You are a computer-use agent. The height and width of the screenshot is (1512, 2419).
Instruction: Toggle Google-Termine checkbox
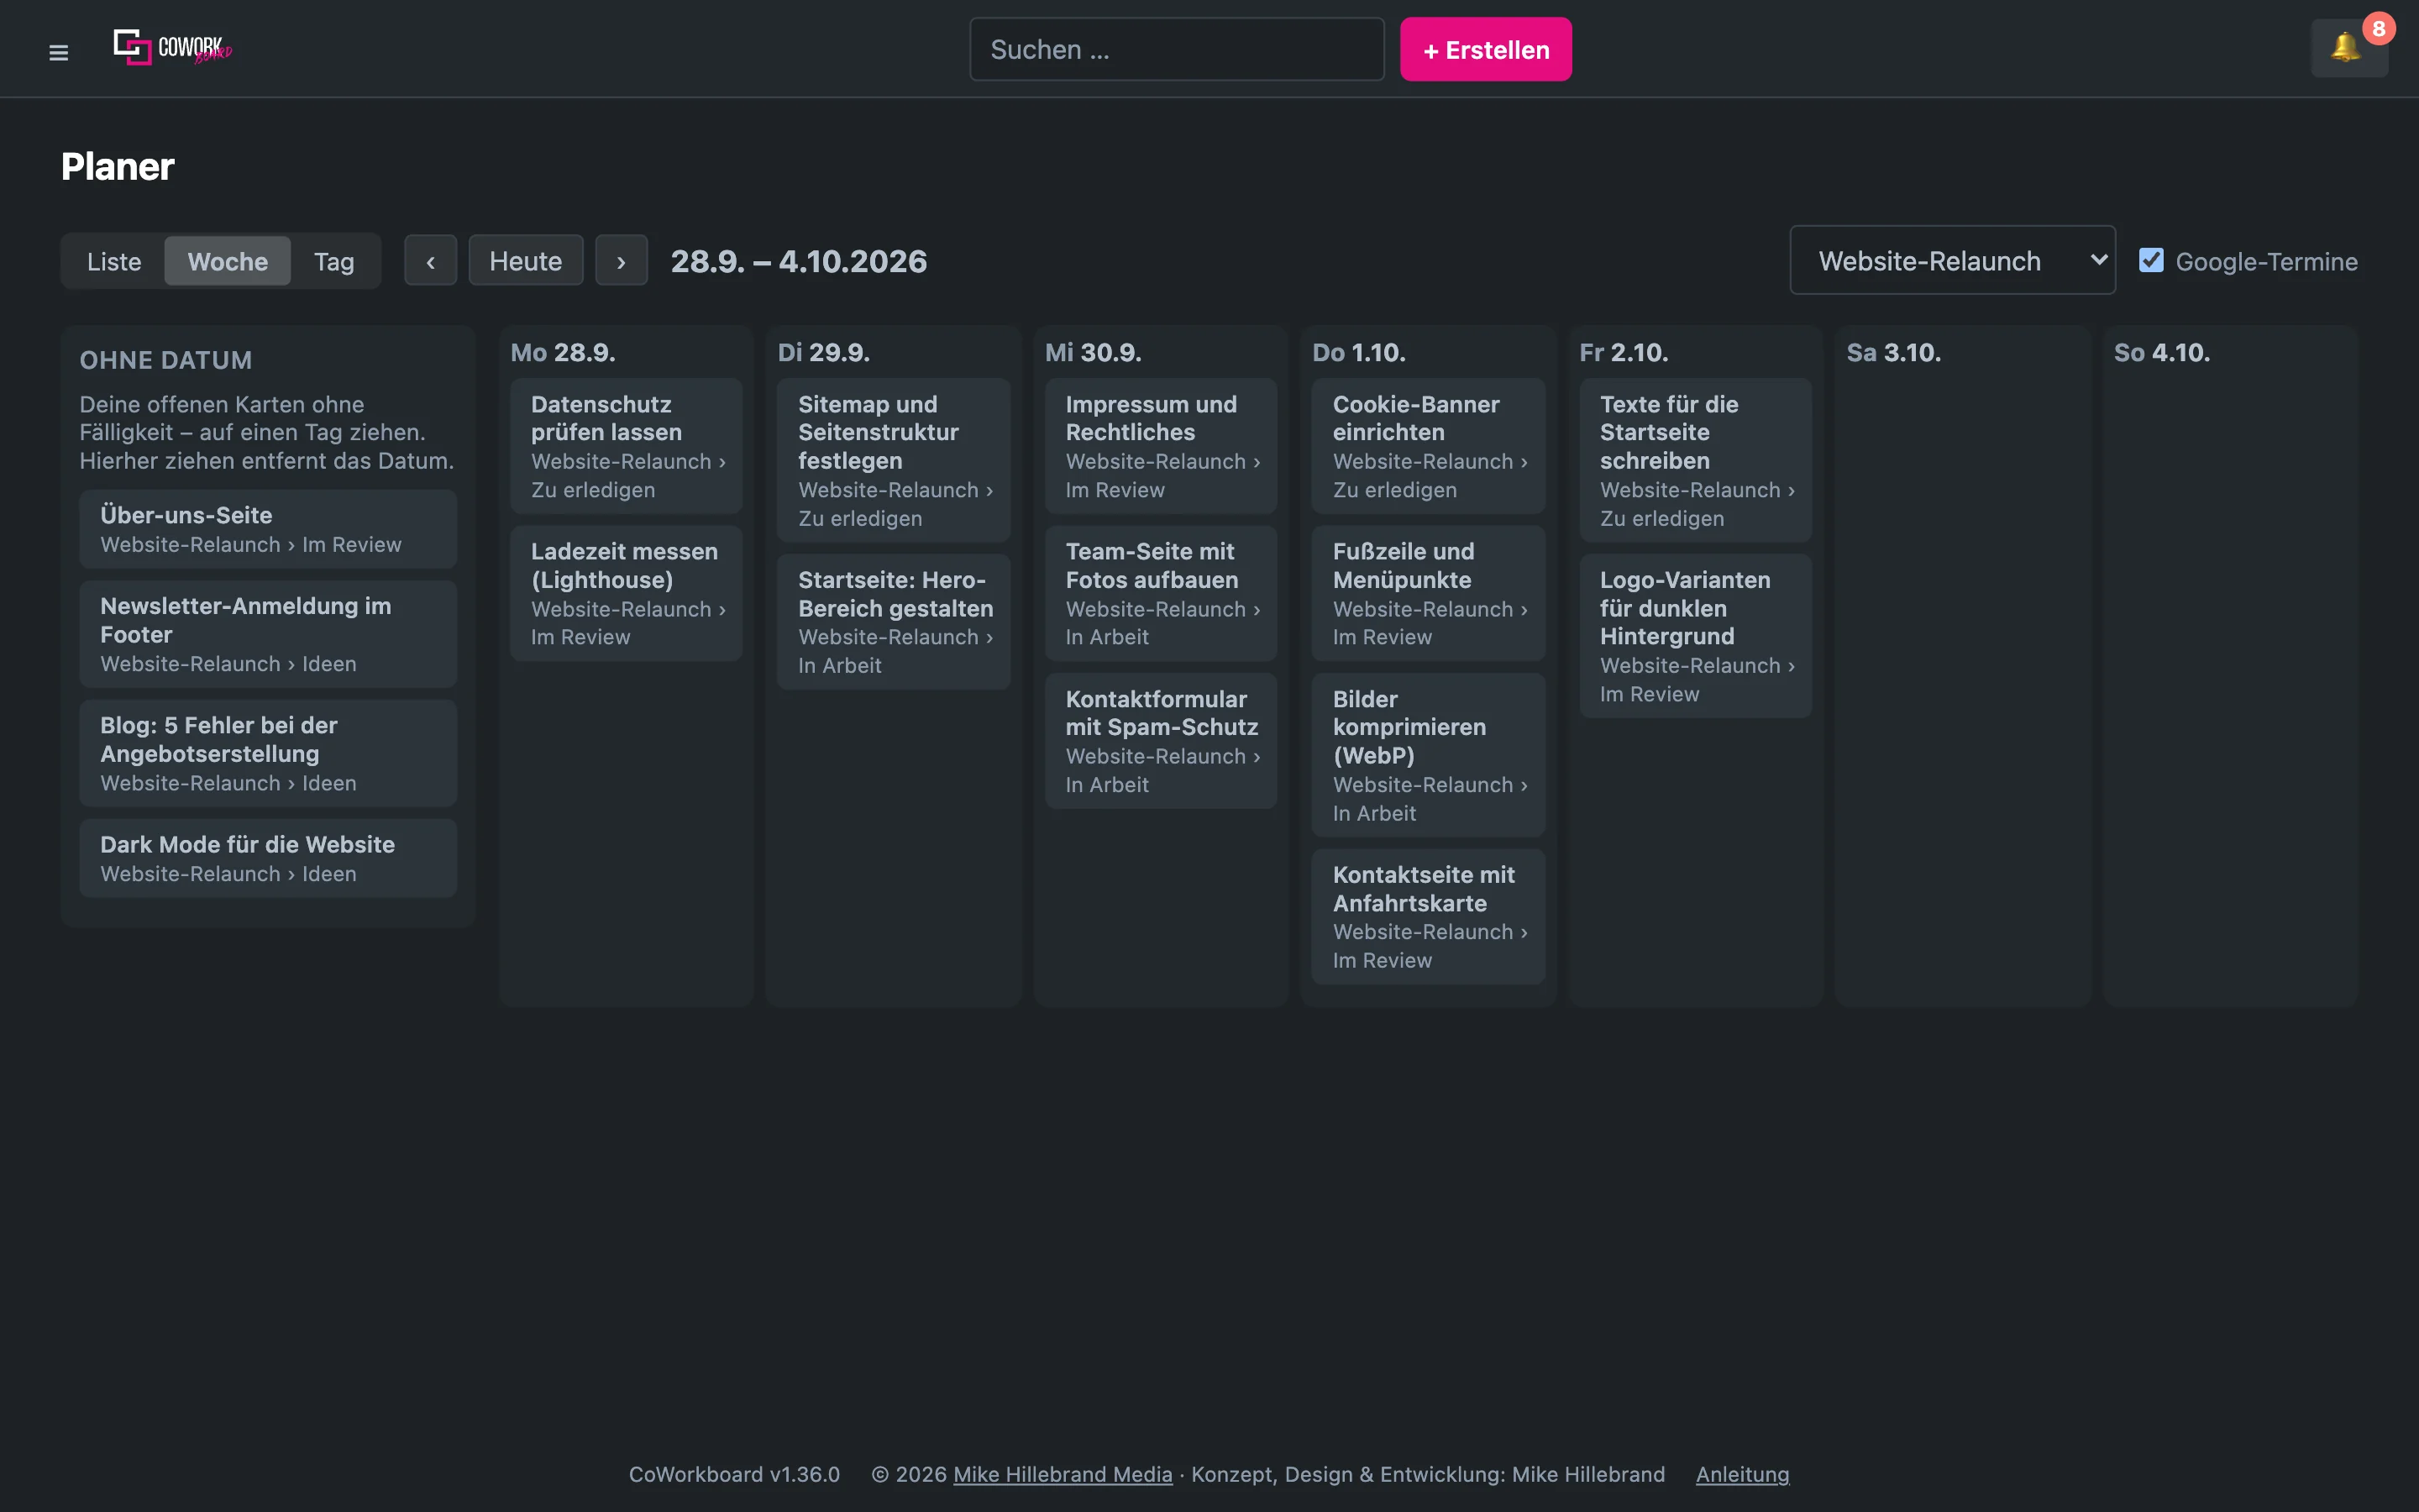pos(2151,261)
